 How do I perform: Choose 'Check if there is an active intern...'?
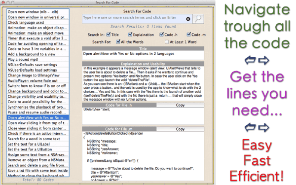(x=38, y=133)
